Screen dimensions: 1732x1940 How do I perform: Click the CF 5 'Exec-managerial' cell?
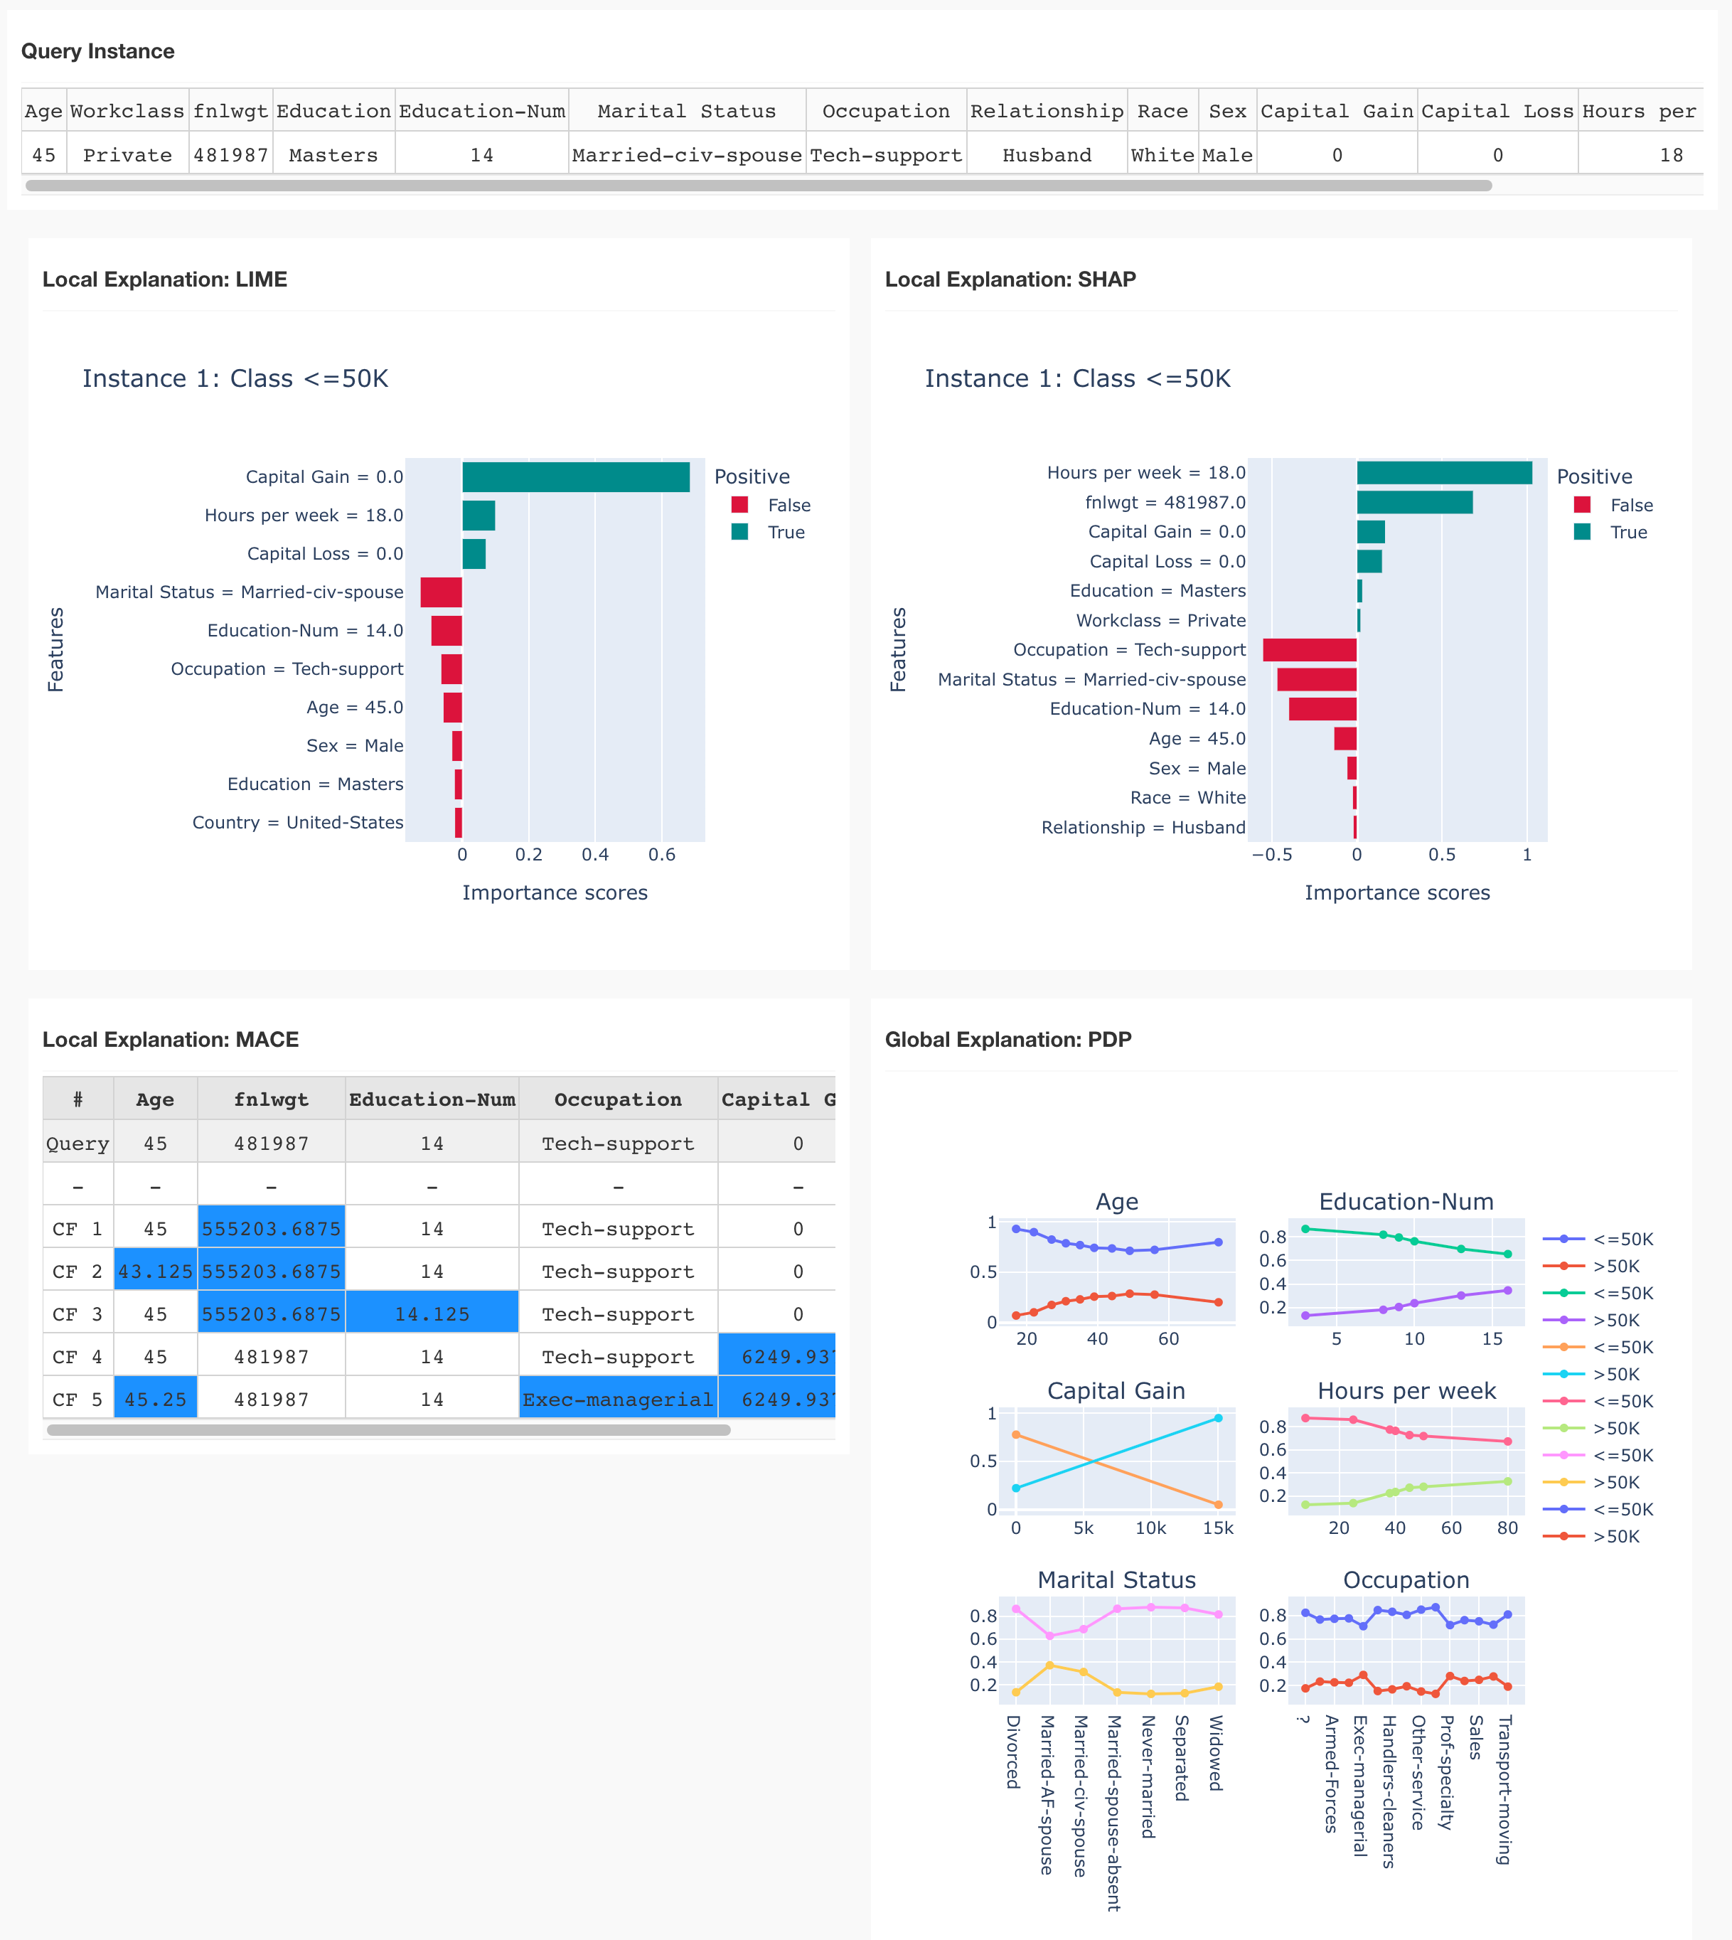(619, 1398)
